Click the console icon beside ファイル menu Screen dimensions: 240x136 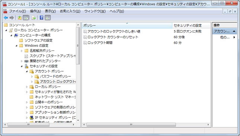(5, 11)
